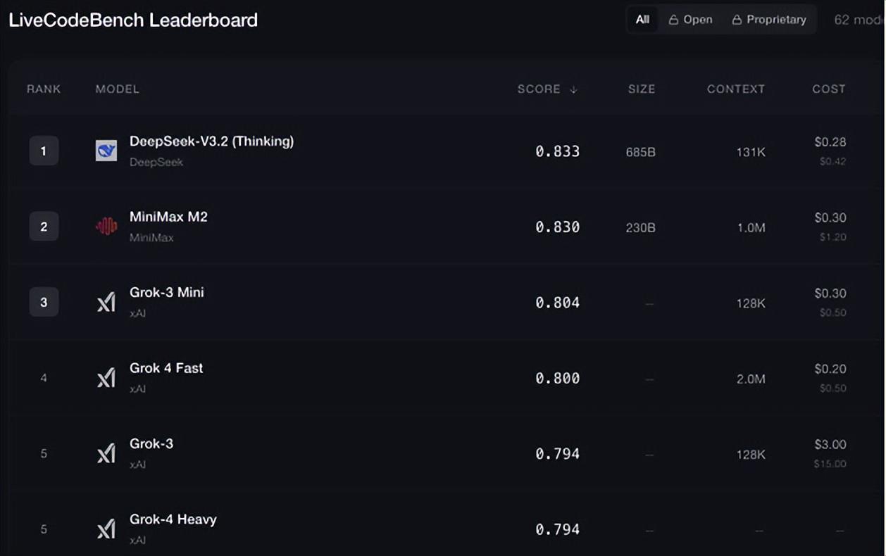Select the All filter tab

click(x=642, y=20)
